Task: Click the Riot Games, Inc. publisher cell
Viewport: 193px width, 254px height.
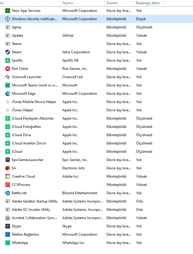Action: 75,69
